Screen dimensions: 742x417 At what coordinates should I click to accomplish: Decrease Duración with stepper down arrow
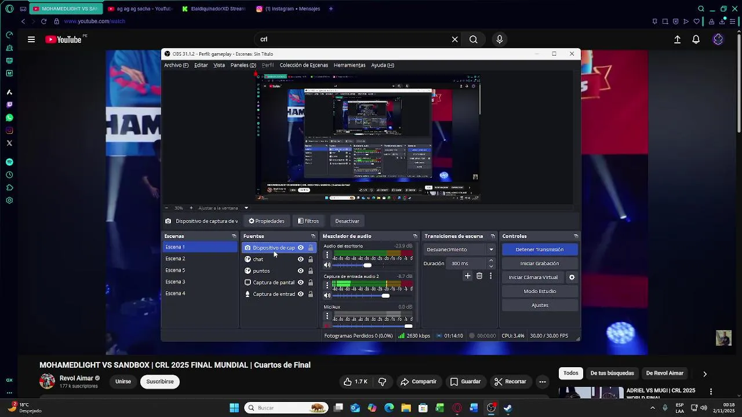point(491,266)
